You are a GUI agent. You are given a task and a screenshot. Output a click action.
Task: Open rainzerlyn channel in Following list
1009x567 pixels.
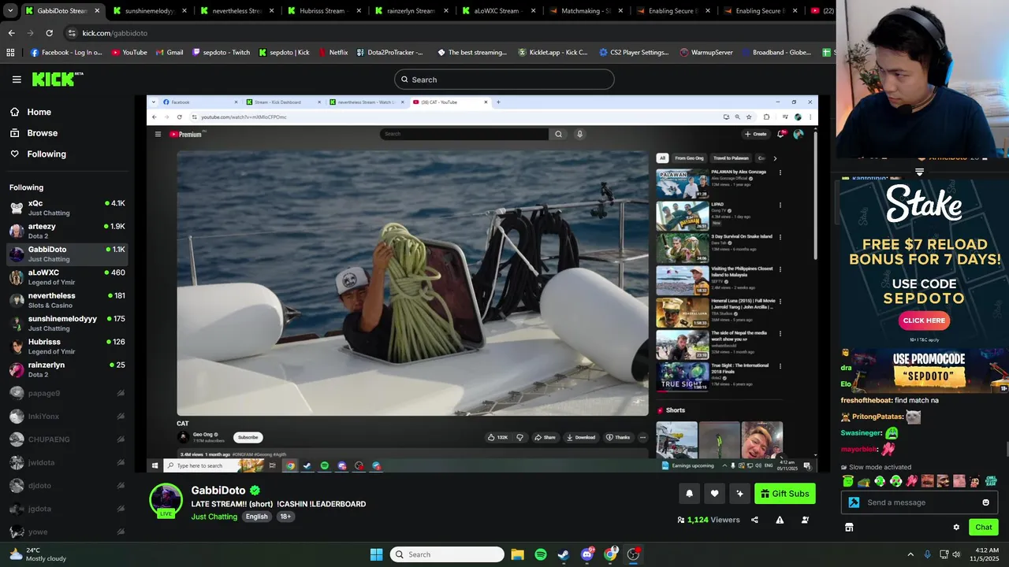[66, 369]
